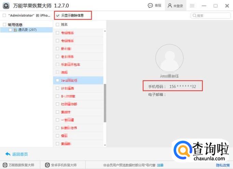Screen dimensions: 233x169
Task: Open the 隐私政策 privacy policy link
Action: [223, 165]
